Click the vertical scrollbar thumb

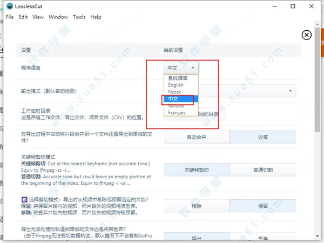tap(318, 79)
